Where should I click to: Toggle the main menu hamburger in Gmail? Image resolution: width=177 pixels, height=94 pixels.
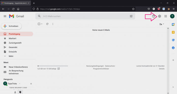(5, 16)
